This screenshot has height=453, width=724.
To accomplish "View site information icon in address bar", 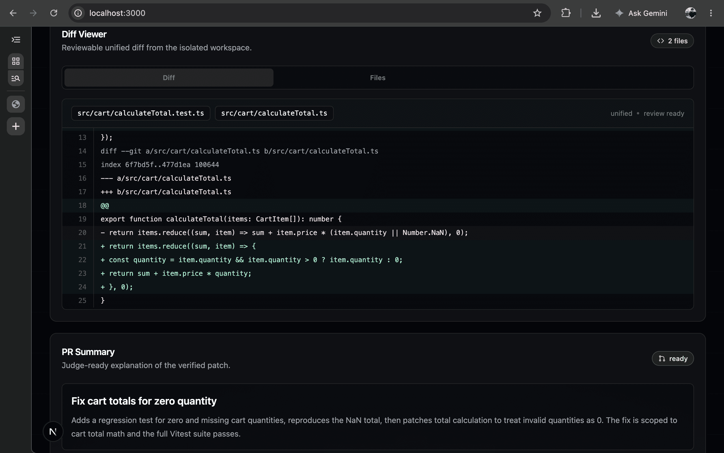I will pos(78,13).
